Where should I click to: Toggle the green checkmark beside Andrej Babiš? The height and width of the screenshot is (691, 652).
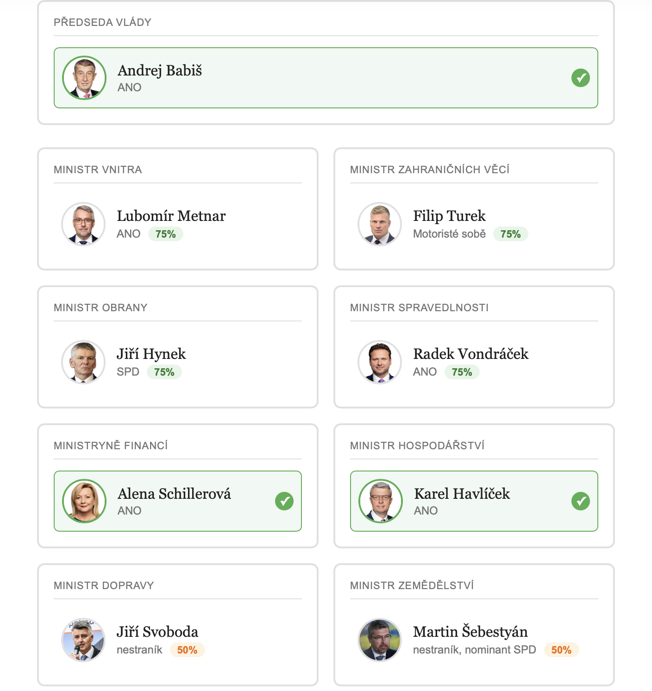click(580, 78)
